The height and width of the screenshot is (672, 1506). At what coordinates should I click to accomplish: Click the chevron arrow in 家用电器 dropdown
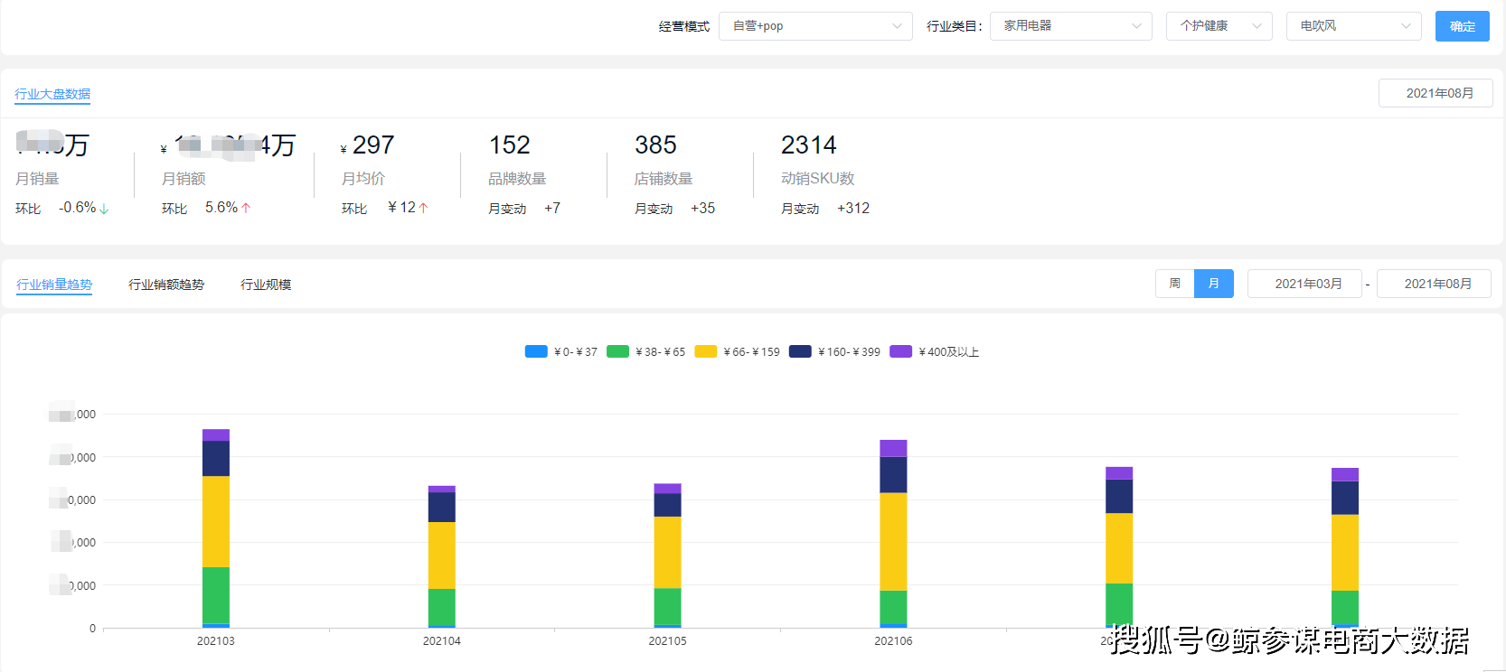click(x=1136, y=26)
